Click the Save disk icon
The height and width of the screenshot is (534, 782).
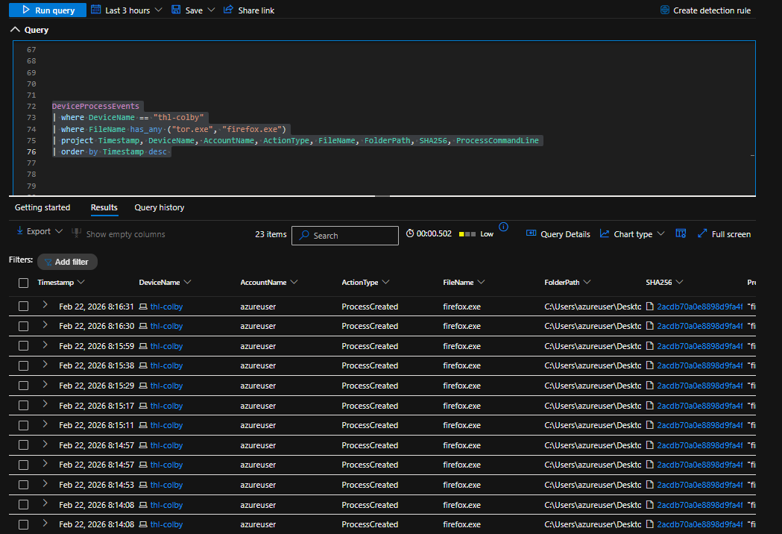click(176, 10)
